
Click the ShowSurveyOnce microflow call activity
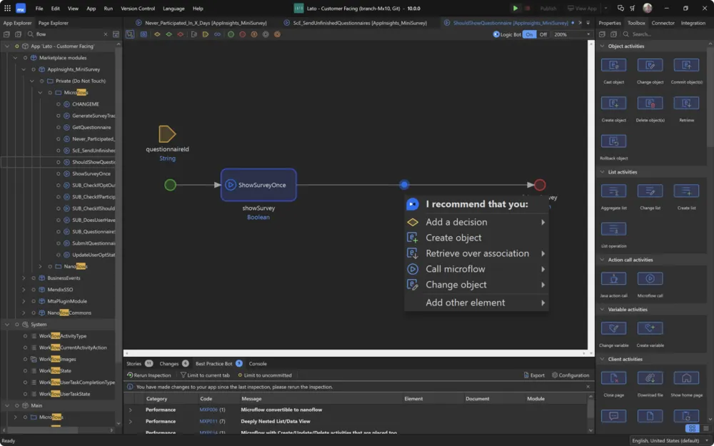(x=258, y=185)
